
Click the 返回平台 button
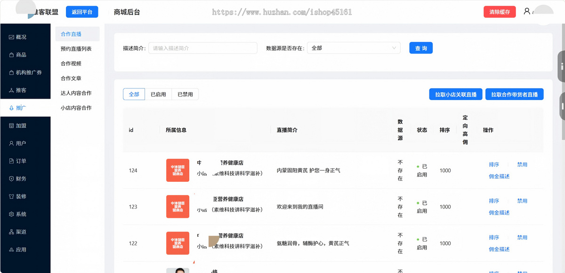(x=82, y=12)
